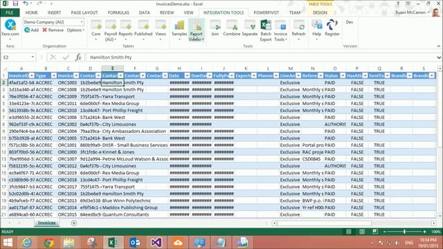Open Google Chrome from taskbar

(x=48, y=243)
